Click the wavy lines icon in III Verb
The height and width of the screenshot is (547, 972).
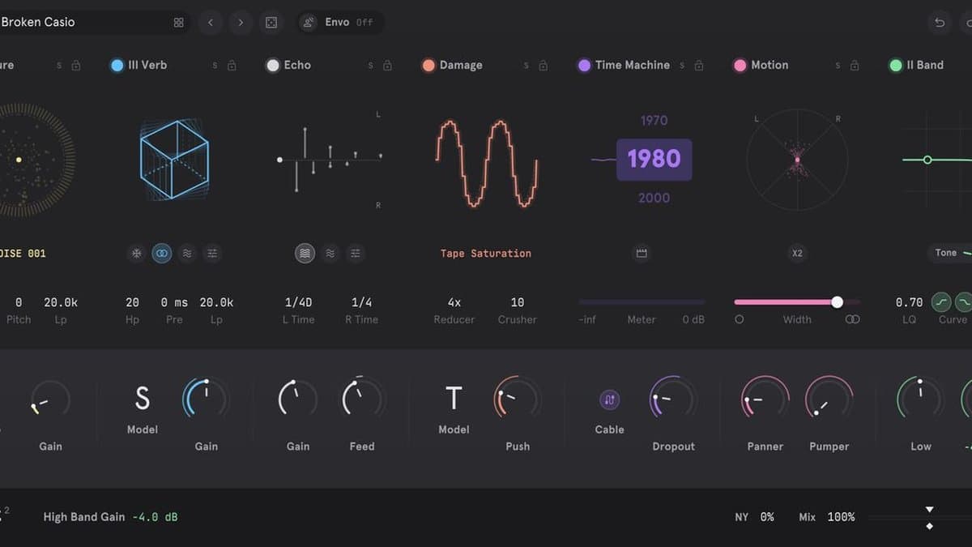[187, 254]
